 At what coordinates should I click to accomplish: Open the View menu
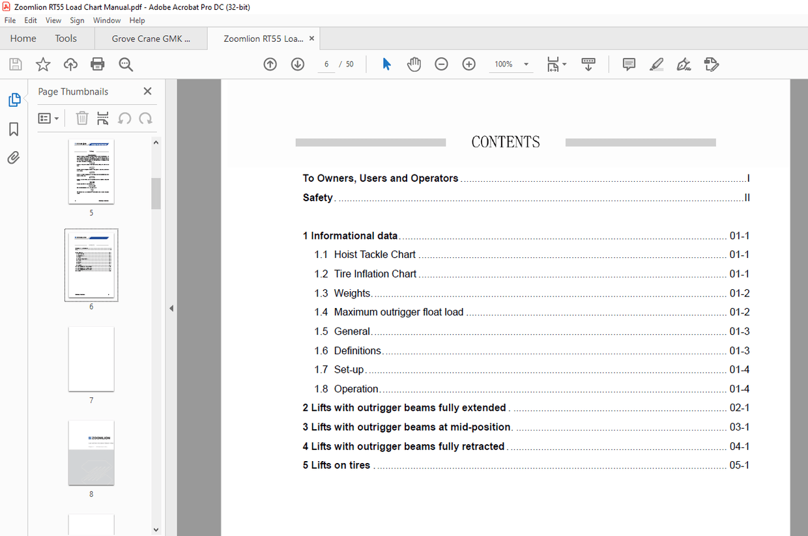click(x=53, y=20)
